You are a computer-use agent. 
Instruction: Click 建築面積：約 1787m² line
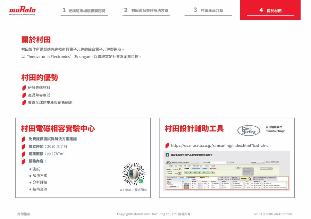47,154
